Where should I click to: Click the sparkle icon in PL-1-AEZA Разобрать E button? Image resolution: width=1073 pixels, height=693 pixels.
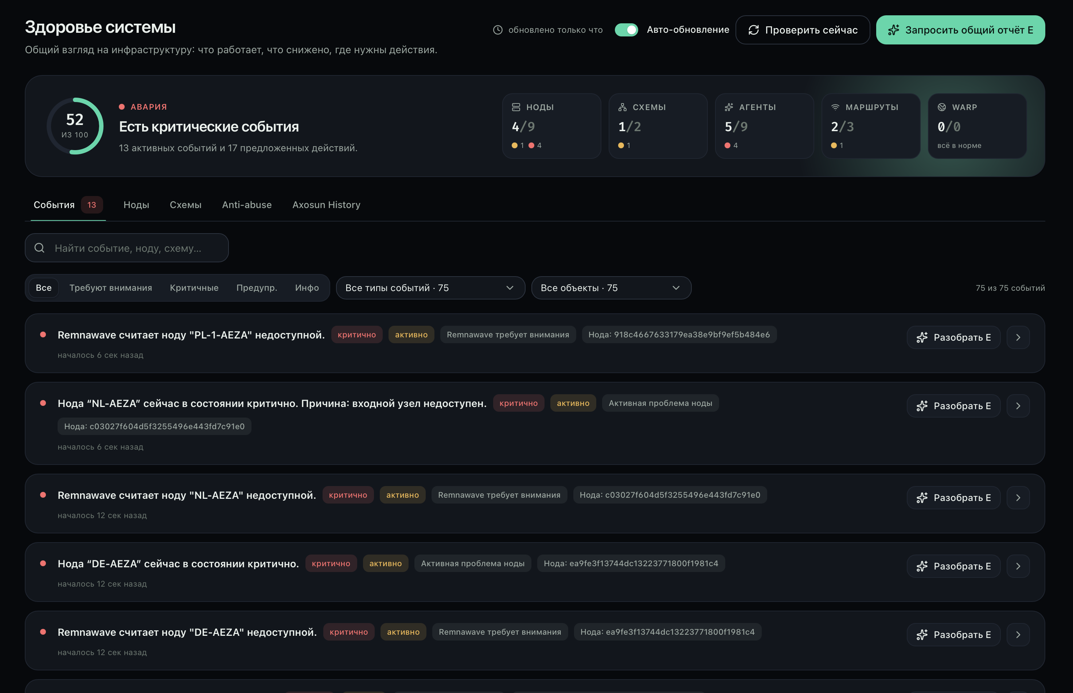click(922, 337)
